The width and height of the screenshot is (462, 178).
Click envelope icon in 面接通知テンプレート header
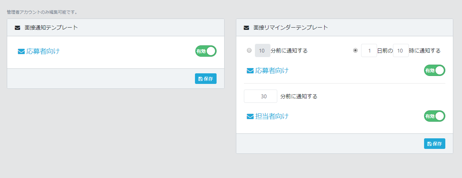[17, 28]
